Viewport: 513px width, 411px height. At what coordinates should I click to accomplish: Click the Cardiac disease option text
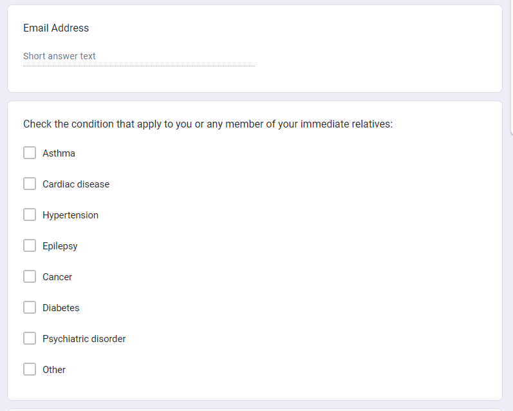point(76,184)
